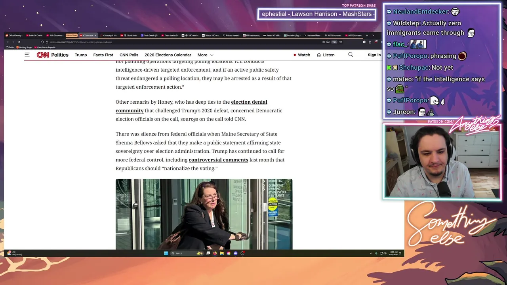Image resolution: width=507 pixels, height=285 pixels.
Task: Click chat username Shchupac
Action: (x=414, y=68)
